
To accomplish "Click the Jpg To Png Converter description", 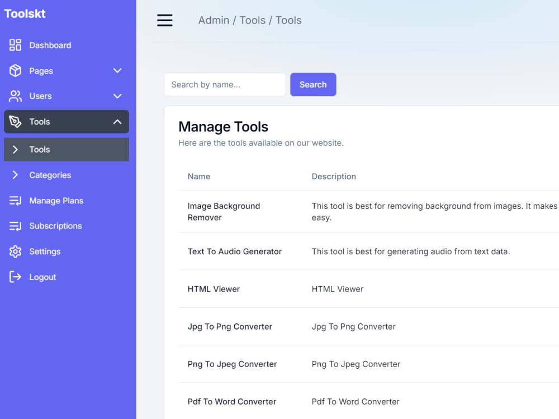I will [x=353, y=327].
